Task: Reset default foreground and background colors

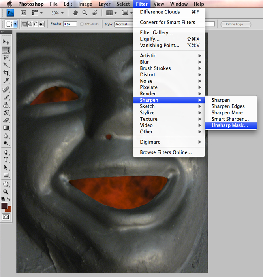Action: pos(3,199)
